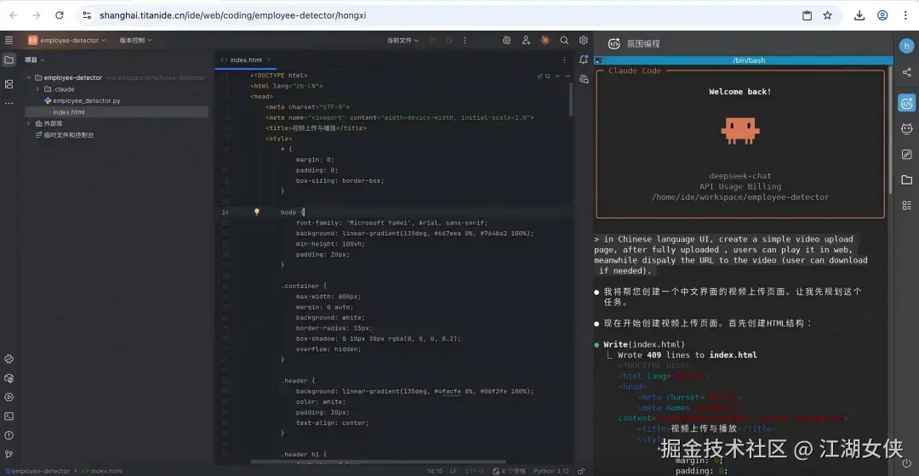Collapse the employee-detector root folder
This screenshot has height=476, width=919.
point(28,77)
